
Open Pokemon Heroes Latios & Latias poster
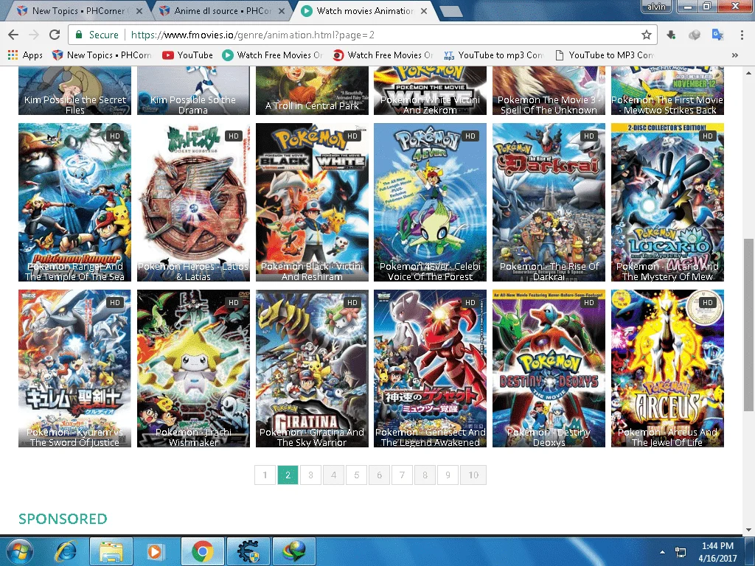(193, 202)
